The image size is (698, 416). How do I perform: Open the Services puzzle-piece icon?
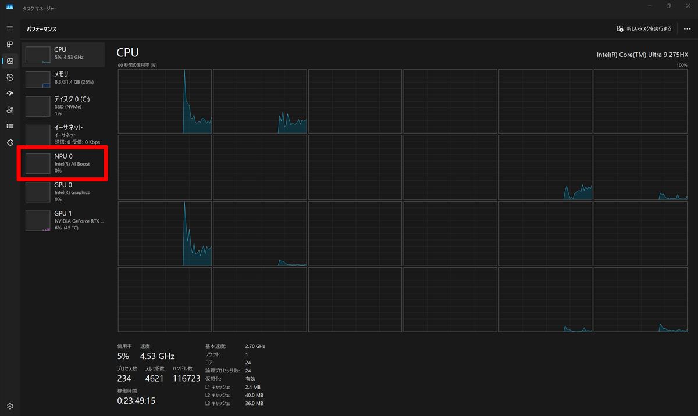tap(10, 142)
